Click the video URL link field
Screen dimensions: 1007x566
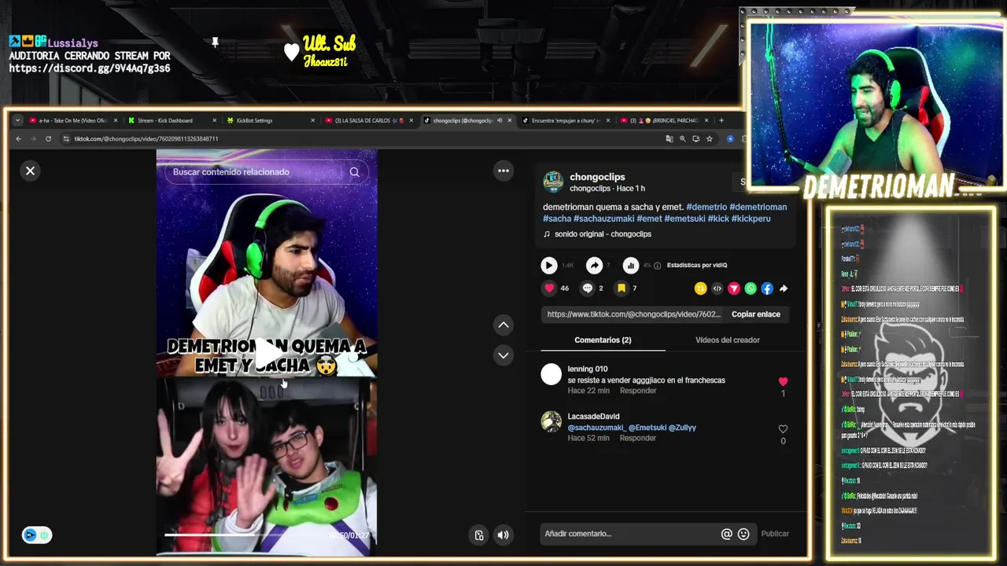click(633, 314)
